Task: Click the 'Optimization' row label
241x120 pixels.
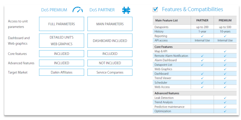Action: coord(163,111)
